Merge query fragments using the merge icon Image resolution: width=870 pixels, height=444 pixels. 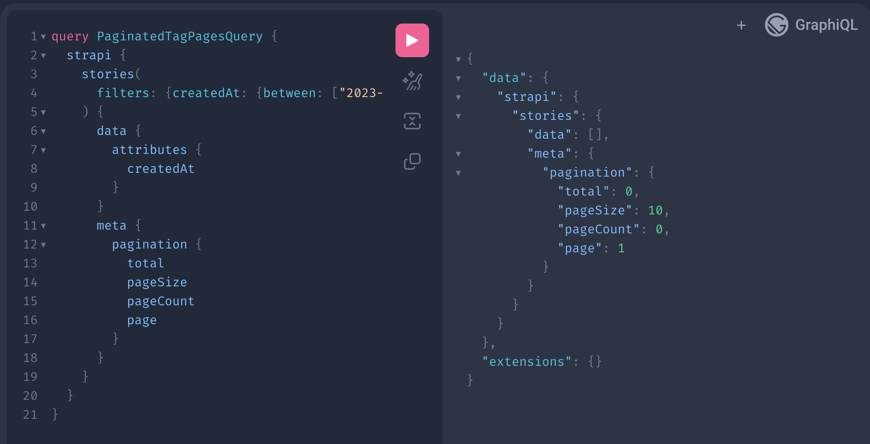click(x=412, y=121)
